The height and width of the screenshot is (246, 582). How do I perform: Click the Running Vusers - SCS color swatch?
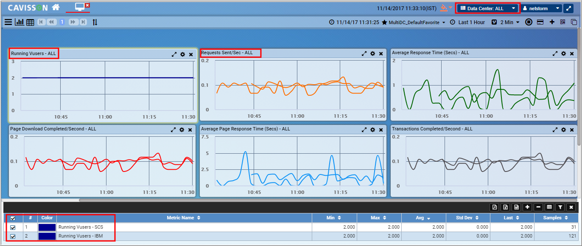click(x=47, y=227)
